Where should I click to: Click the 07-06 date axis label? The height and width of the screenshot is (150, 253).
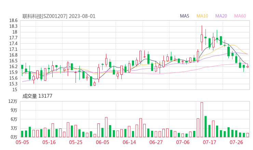click(183, 142)
